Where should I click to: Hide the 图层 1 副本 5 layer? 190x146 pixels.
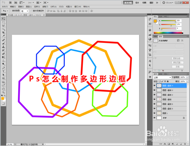pos(154,109)
